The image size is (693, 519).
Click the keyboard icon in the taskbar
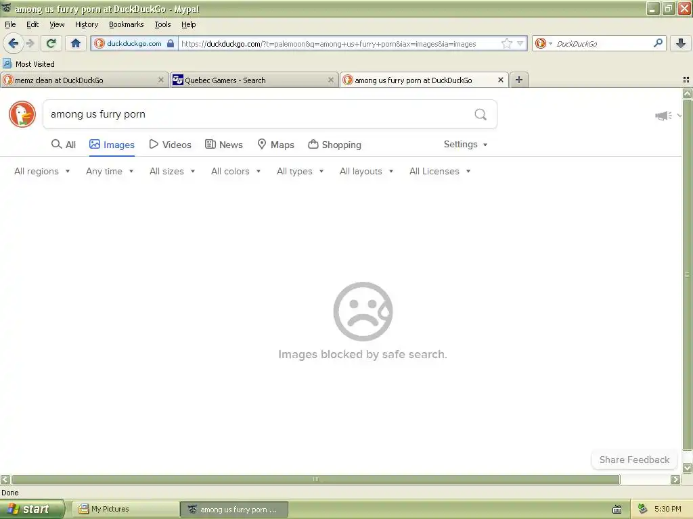click(617, 510)
